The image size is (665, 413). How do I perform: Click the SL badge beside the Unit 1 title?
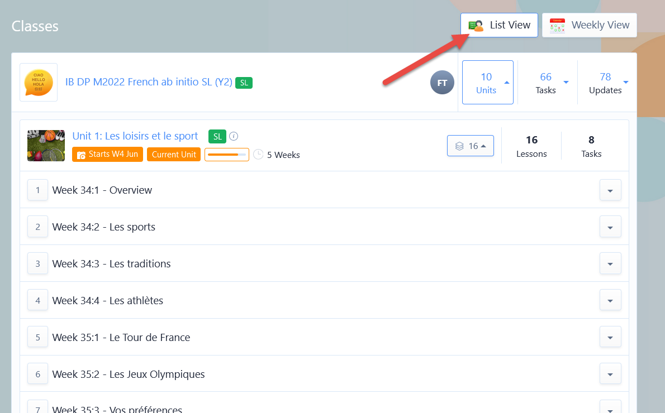click(217, 136)
